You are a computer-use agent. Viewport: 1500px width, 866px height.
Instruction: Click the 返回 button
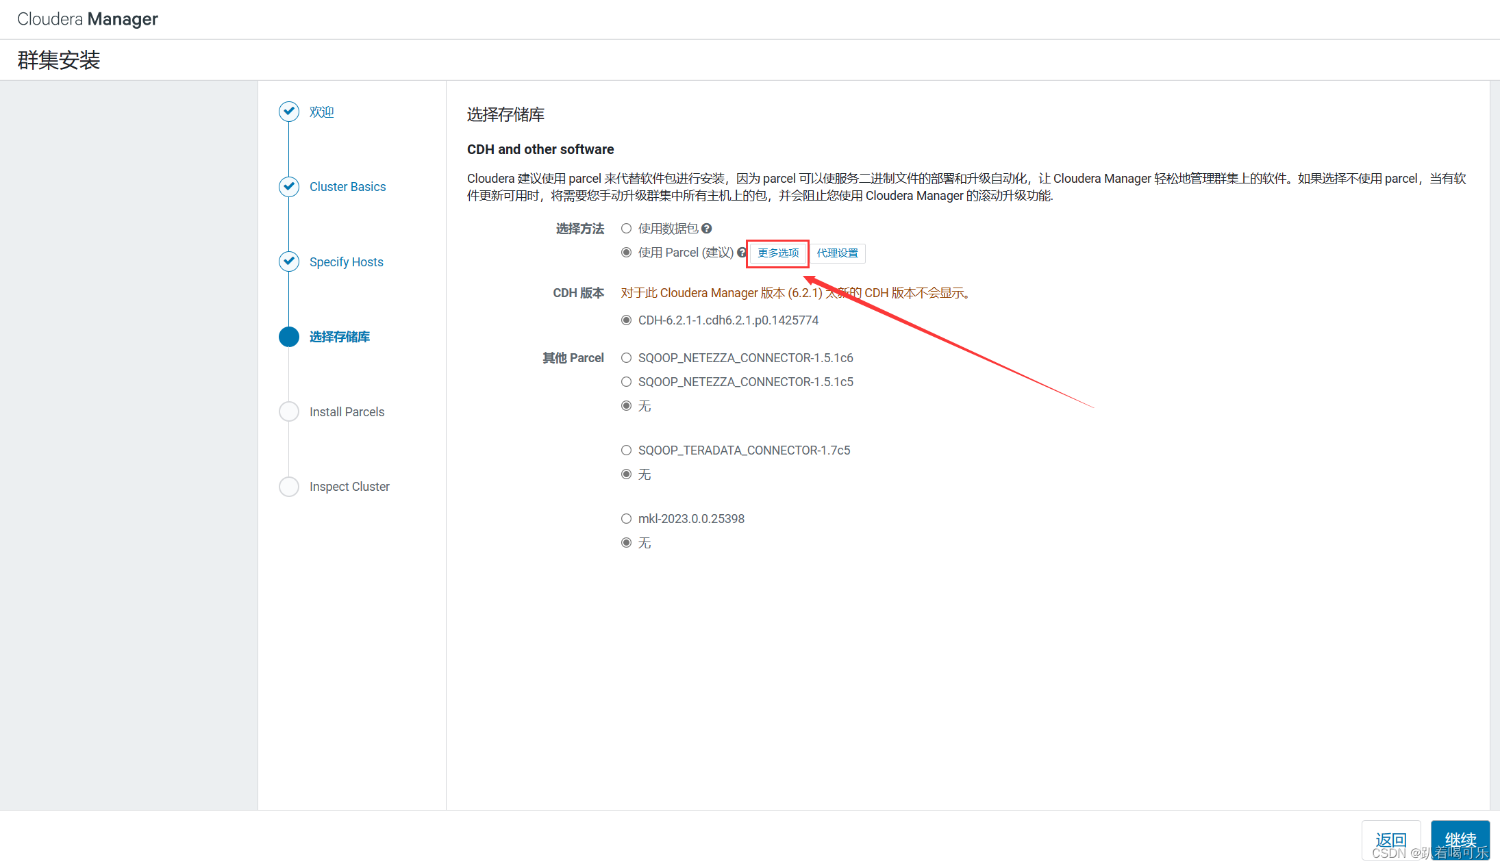pos(1390,840)
